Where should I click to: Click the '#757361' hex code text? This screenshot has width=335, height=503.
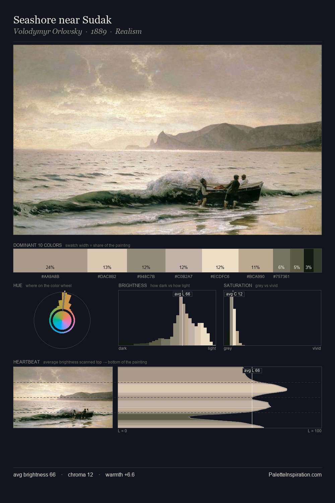(281, 277)
